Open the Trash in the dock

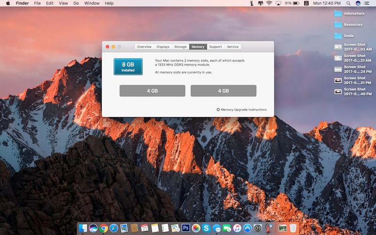[x=293, y=228]
